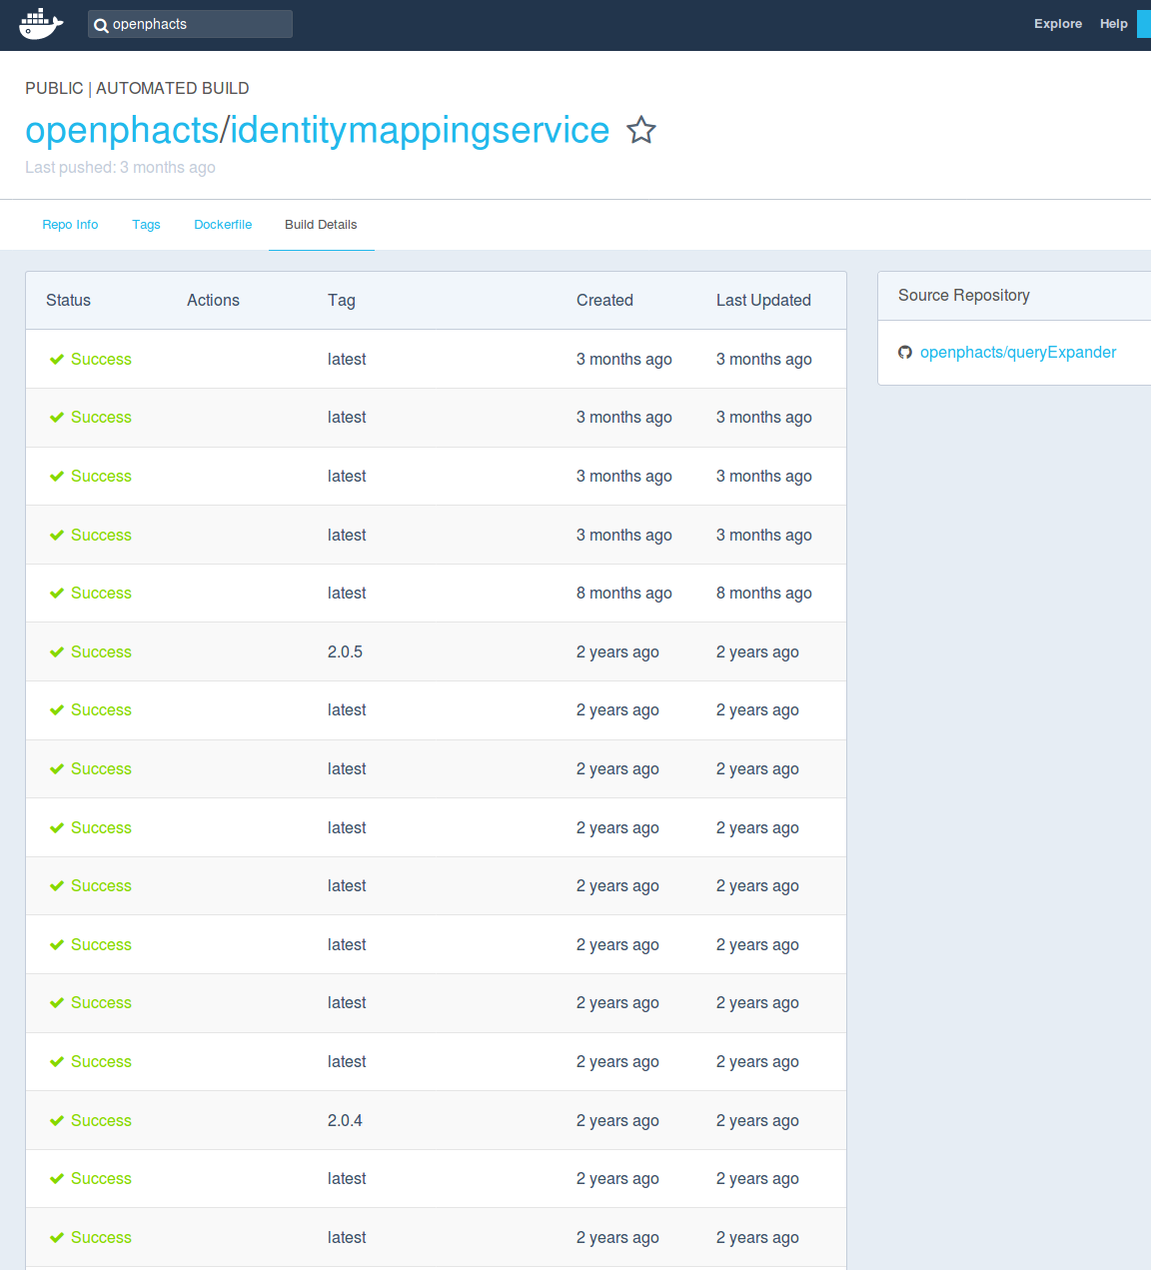Click the Created column header
The image size is (1151, 1270).
click(x=604, y=300)
